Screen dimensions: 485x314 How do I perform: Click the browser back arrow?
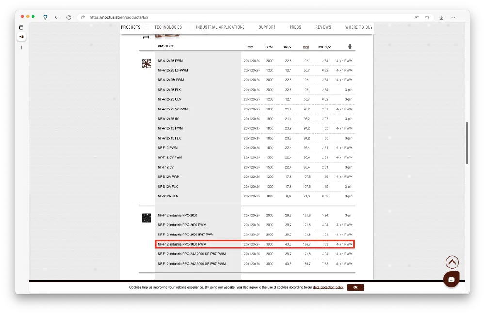pyautogui.click(x=57, y=17)
